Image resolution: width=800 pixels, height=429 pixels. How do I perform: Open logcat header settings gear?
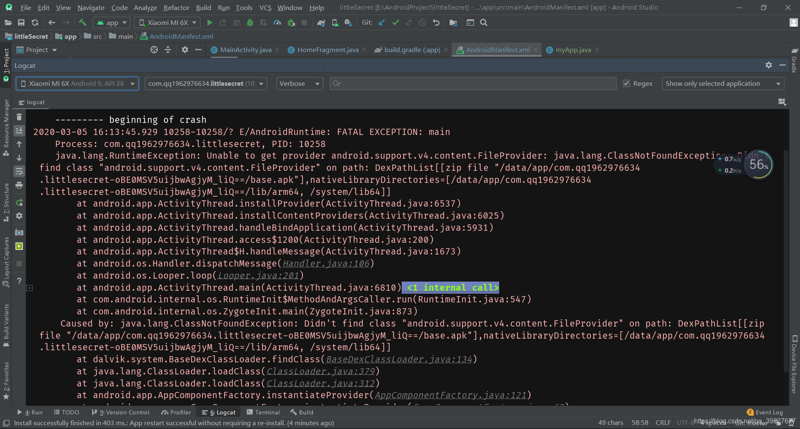(768, 65)
